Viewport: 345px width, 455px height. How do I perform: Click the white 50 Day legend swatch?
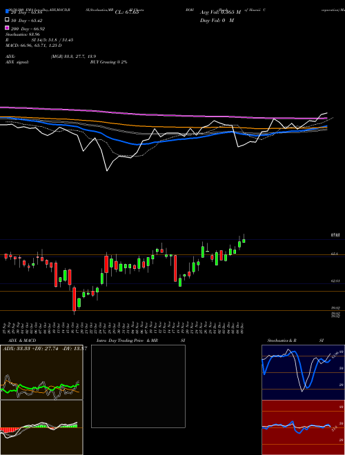click(x=7, y=20)
